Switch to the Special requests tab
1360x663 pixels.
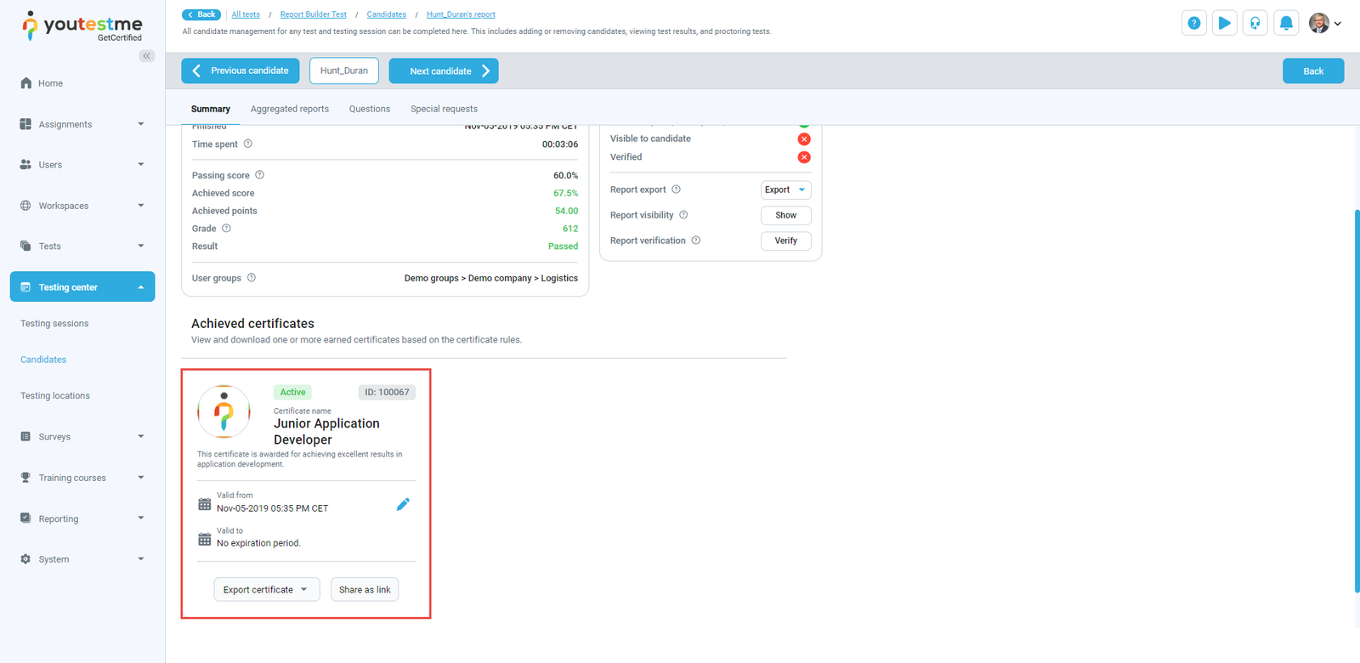coord(444,109)
